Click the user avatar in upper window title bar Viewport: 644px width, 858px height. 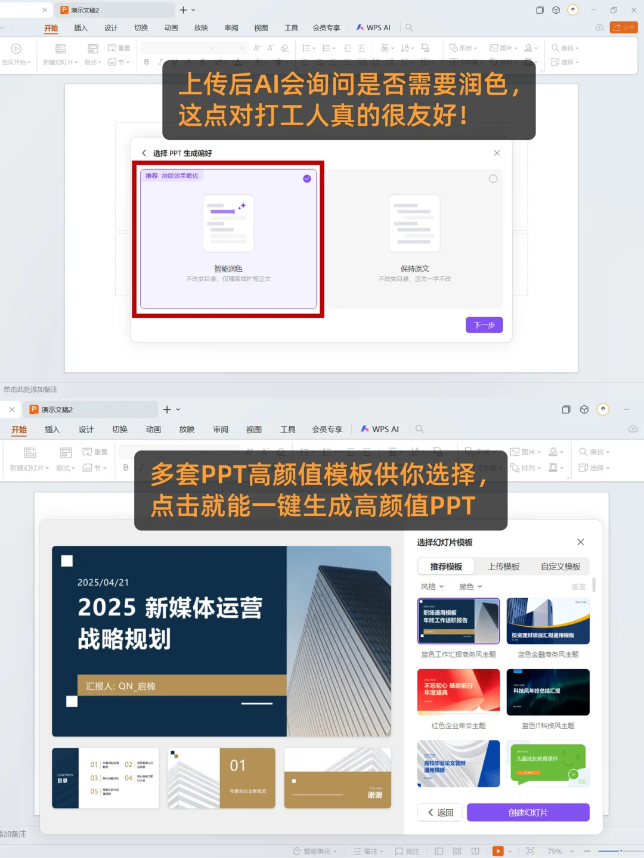(x=573, y=10)
